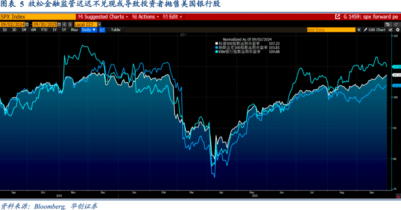The image size is (401, 210).
Task: Click the Add Data input field
Action: (331, 30)
